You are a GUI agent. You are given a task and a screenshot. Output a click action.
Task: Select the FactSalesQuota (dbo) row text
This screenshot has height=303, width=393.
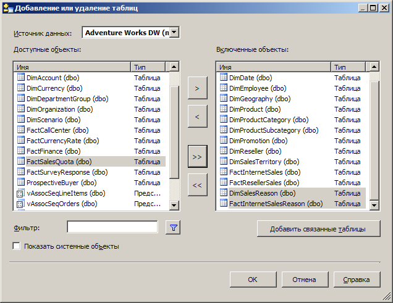59,162
